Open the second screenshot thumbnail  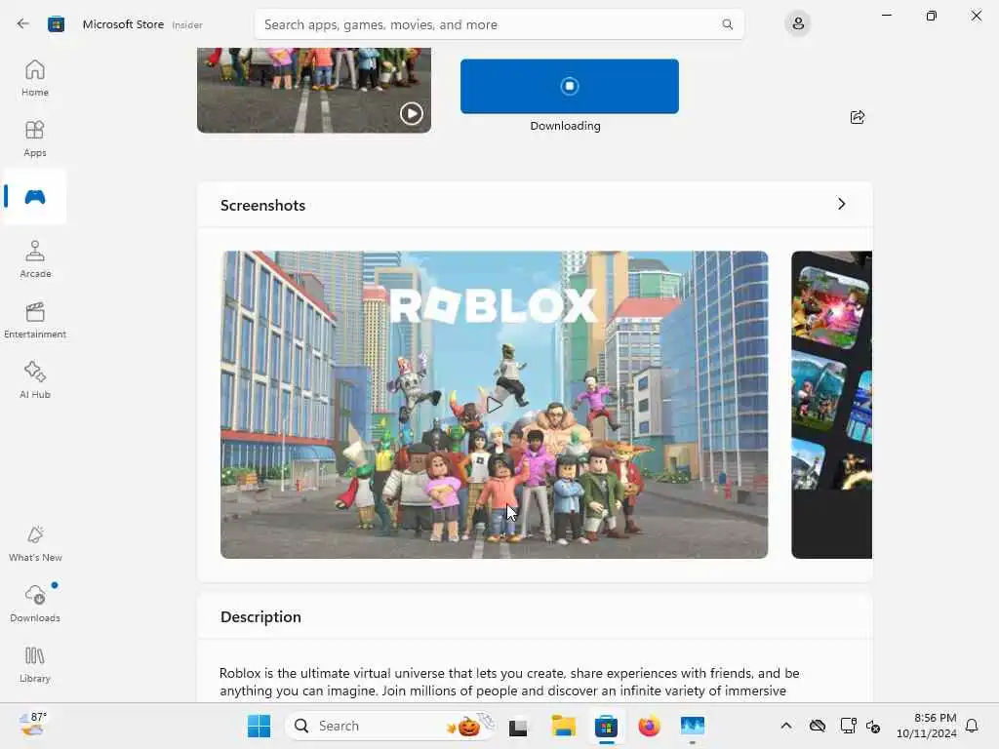pyautogui.click(x=831, y=405)
